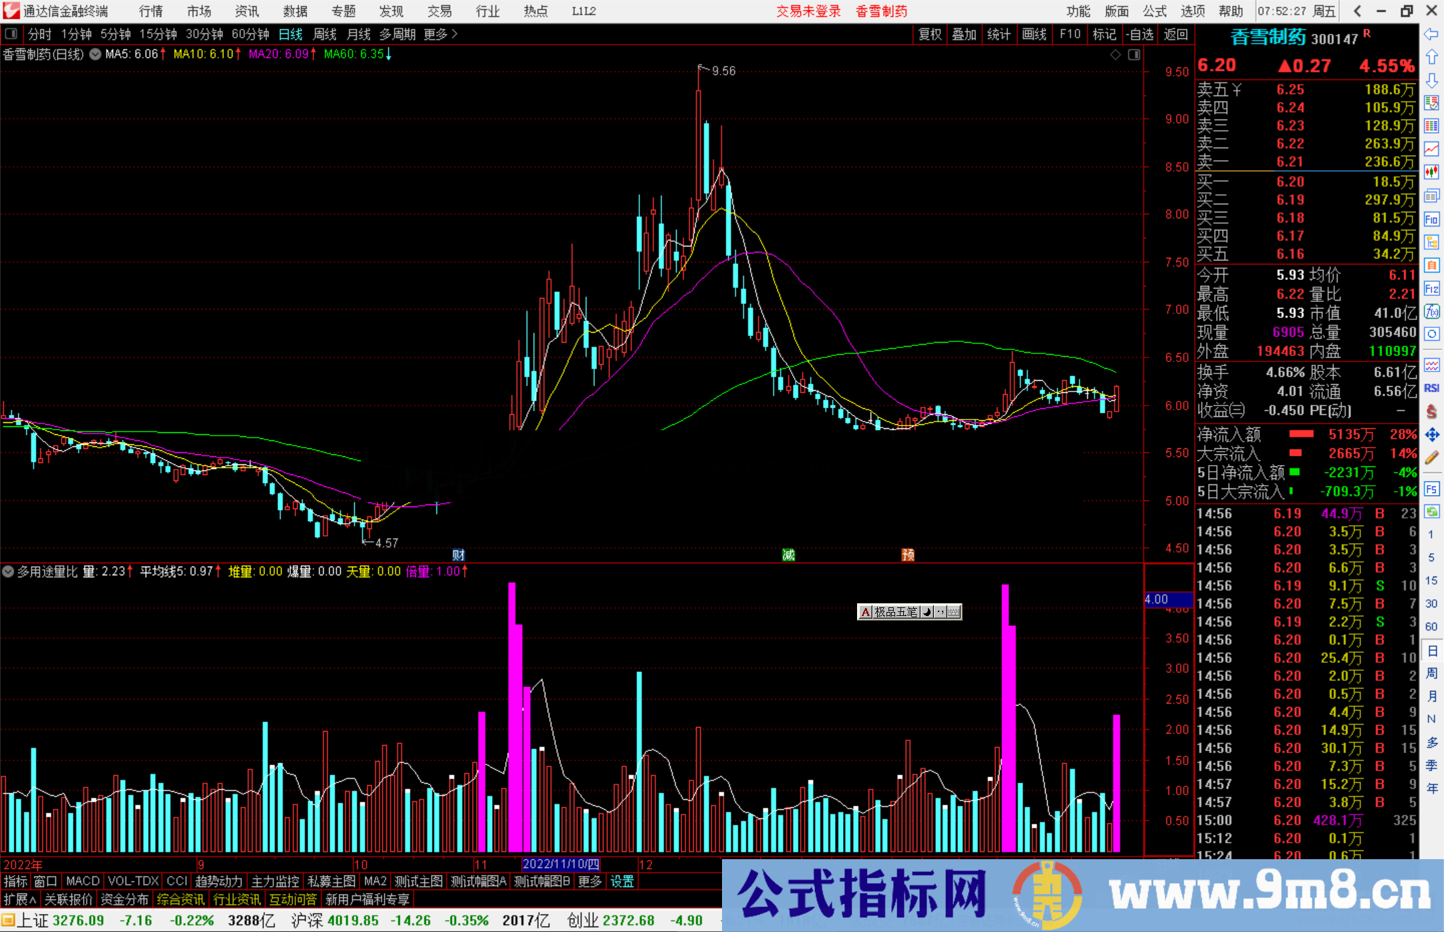Image resolution: width=1444 pixels, height=932 pixels.
Task: Switch to 5分钟 period
Action: point(116,34)
